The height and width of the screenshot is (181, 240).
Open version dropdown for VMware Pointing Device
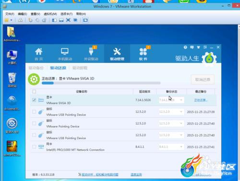pos(171,123)
